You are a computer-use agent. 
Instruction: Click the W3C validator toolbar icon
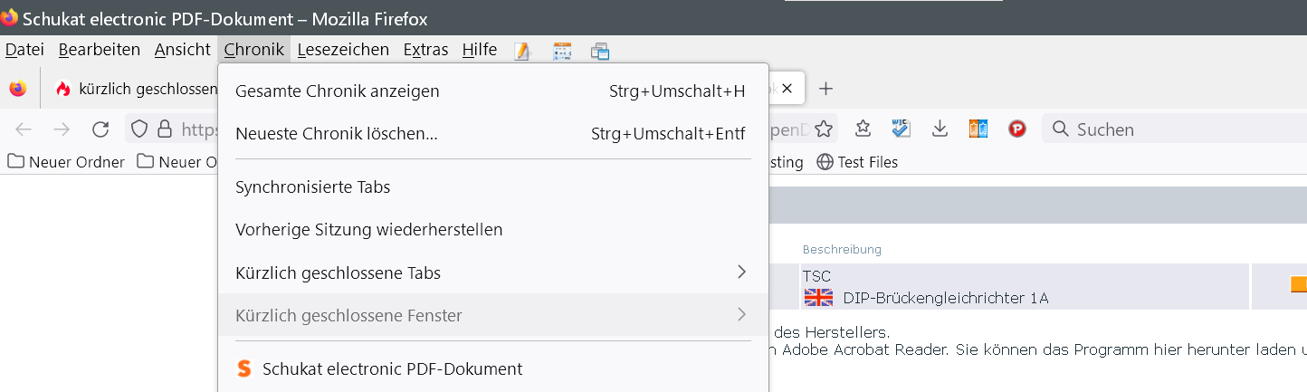pos(901,129)
